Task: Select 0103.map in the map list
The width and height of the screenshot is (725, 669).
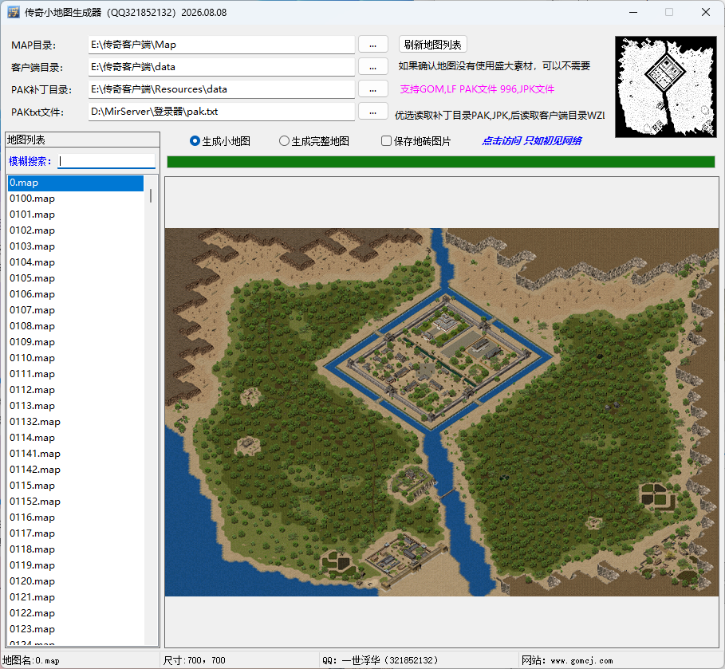Action: 76,246
